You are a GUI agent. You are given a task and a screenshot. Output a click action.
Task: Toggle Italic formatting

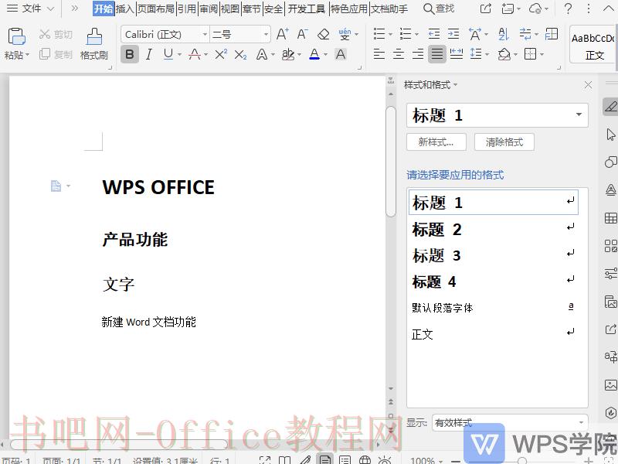point(148,54)
